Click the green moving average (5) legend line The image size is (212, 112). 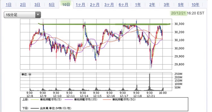click(35, 100)
